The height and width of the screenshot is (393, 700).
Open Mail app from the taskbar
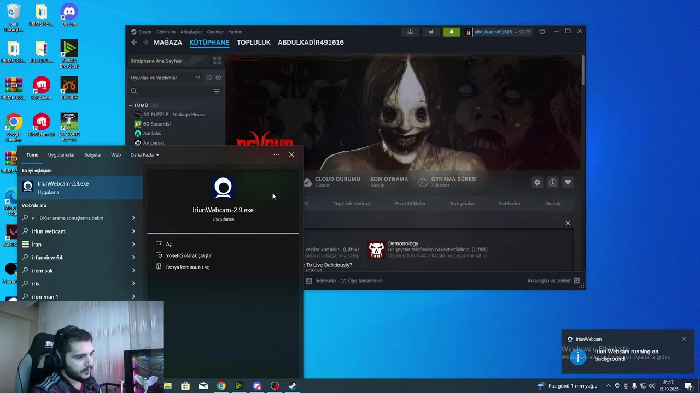coord(203,386)
